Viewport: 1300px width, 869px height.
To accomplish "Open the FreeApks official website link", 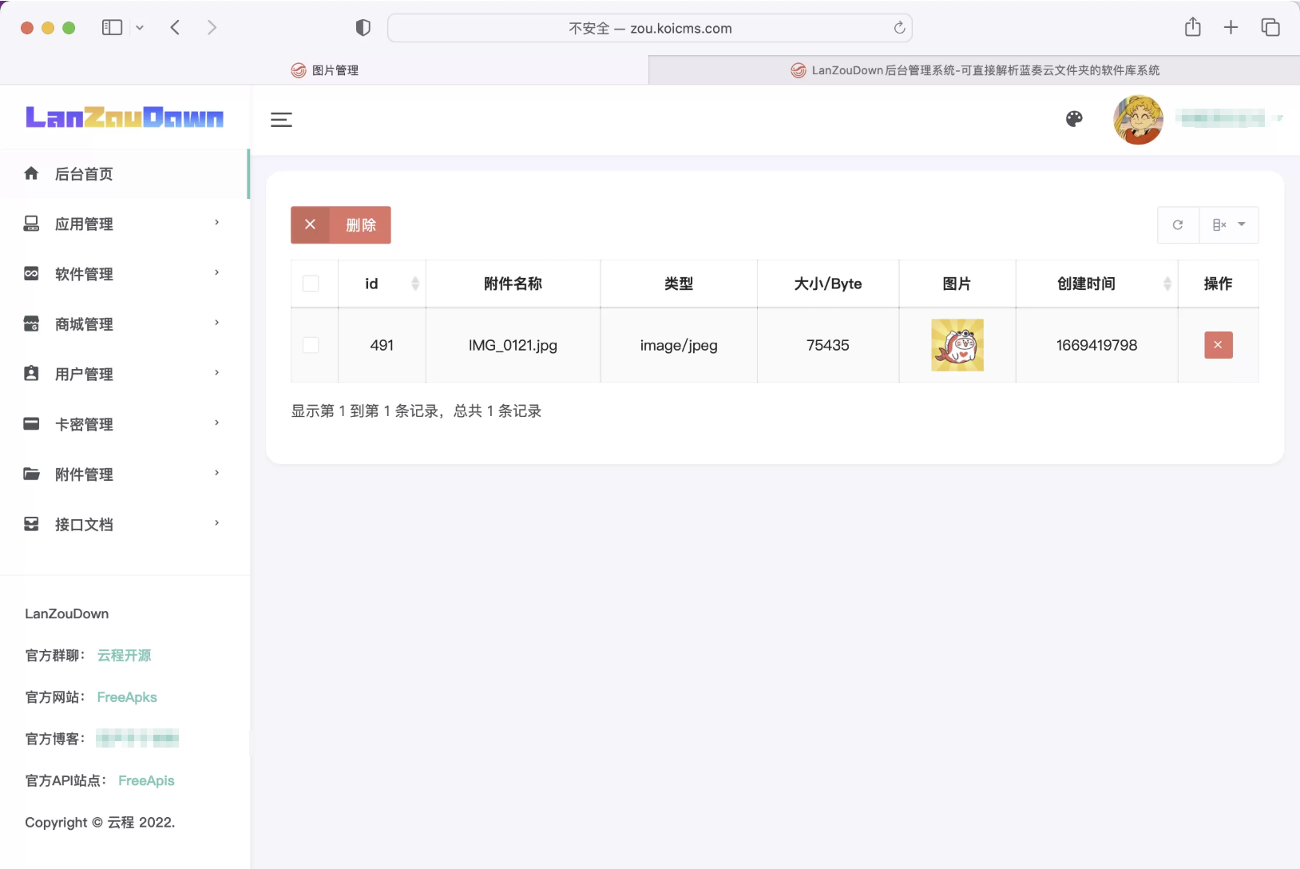I will [x=127, y=697].
